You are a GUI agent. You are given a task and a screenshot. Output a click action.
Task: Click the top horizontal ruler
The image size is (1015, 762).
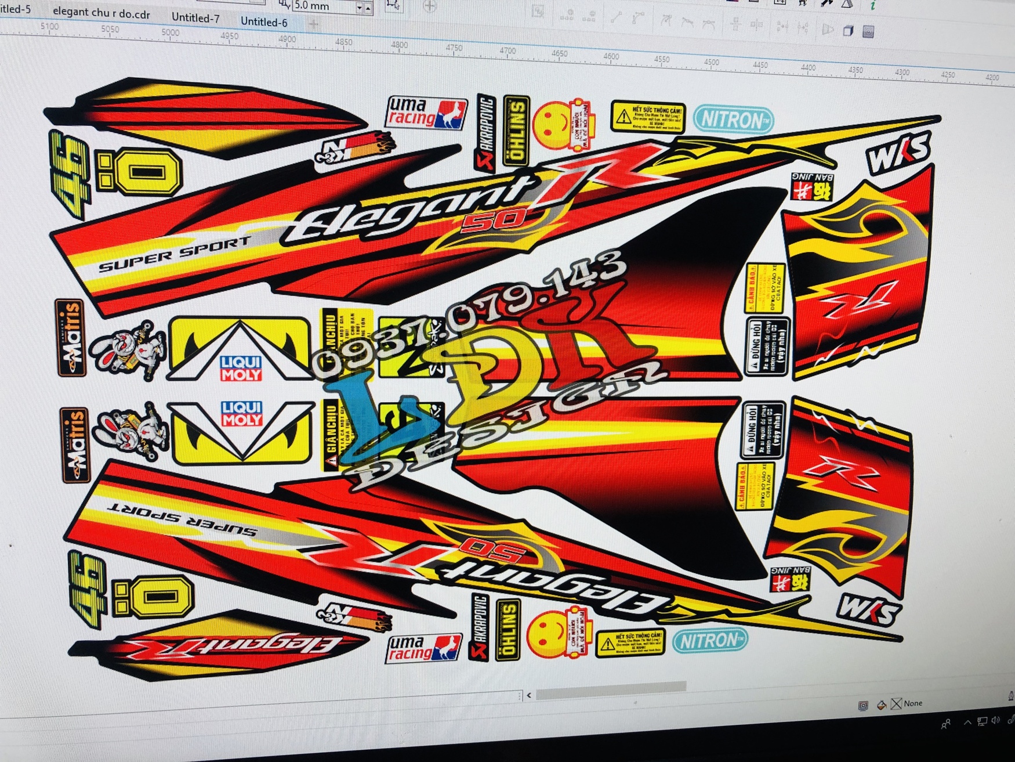click(x=507, y=53)
